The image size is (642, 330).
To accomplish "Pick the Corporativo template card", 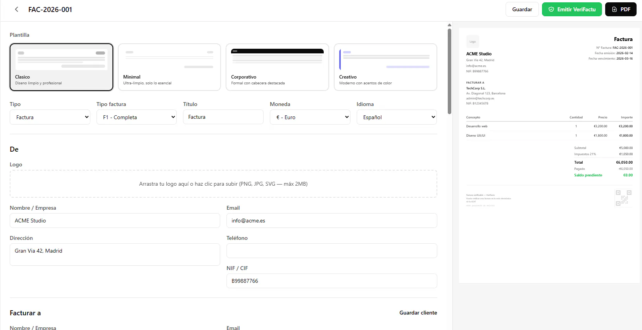I will [277, 67].
